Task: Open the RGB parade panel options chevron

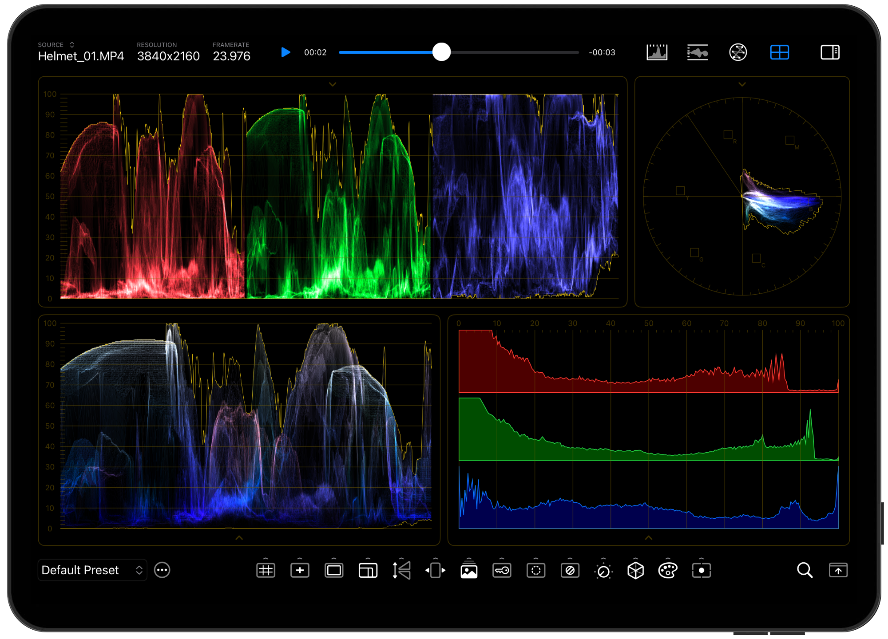Action: (x=333, y=84)
